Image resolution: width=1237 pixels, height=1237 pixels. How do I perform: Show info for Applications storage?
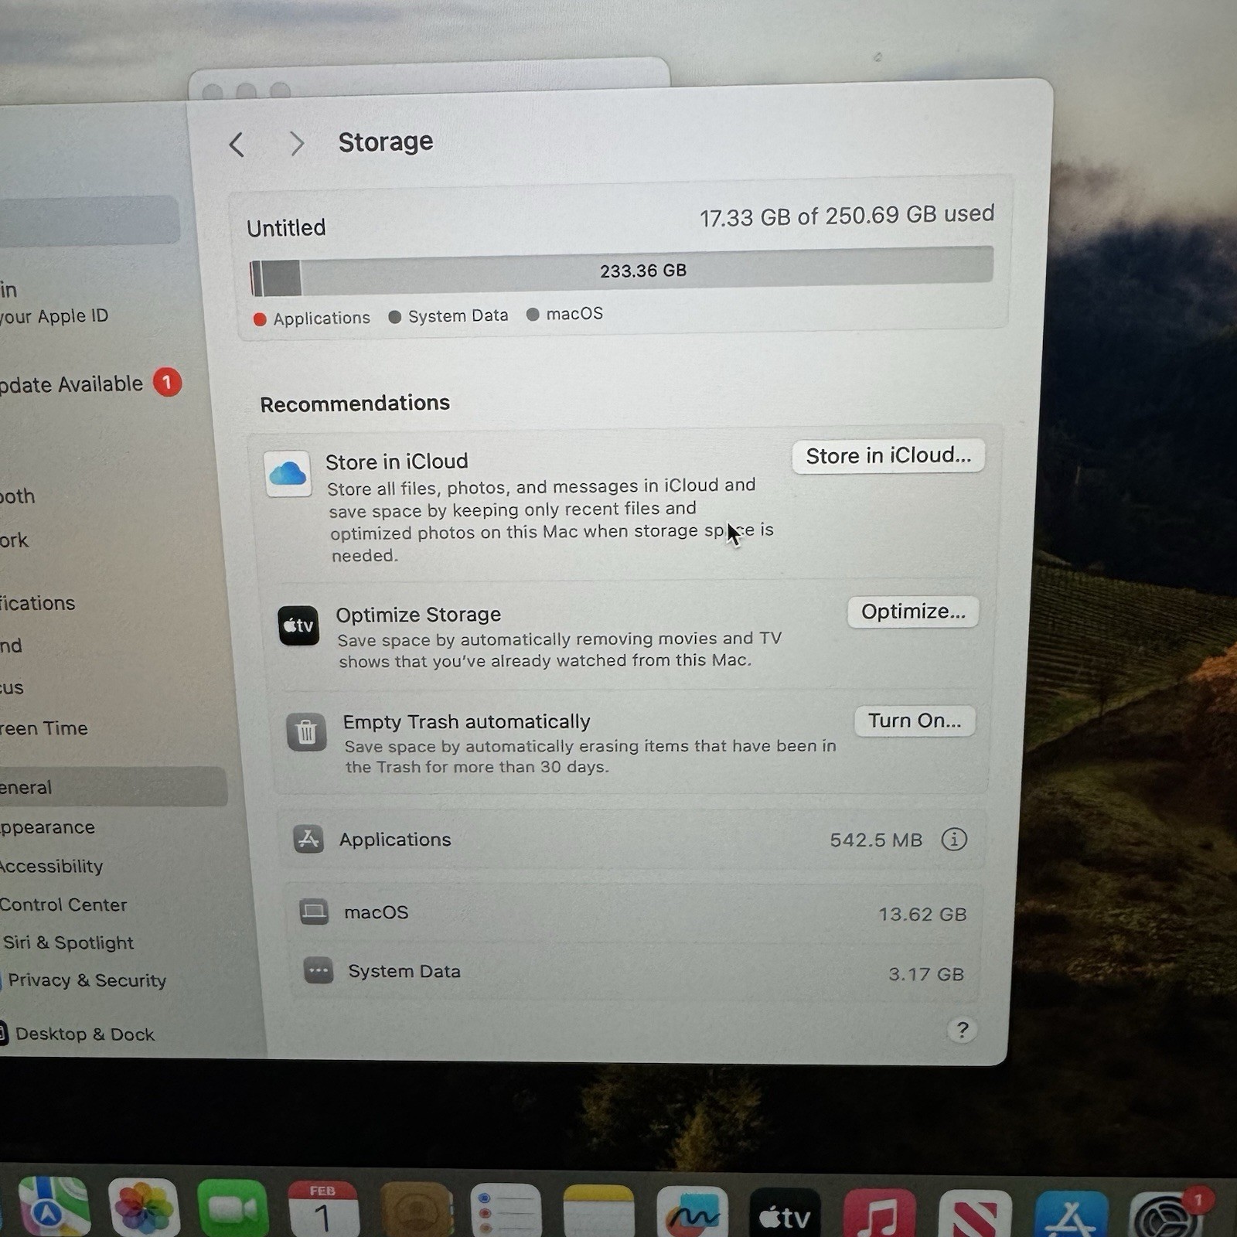(954, 839)
